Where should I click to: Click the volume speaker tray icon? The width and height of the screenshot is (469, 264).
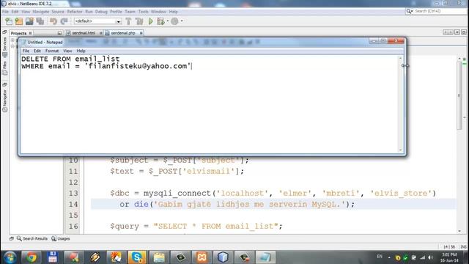(x=431, y=257)
